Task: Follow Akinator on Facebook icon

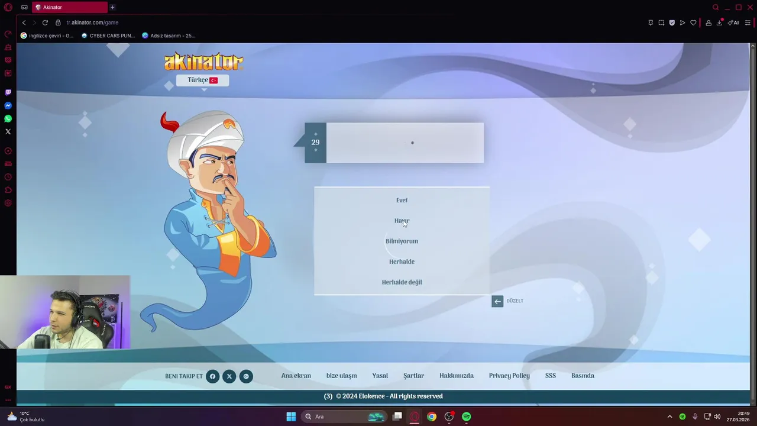Action: [212, 376]
